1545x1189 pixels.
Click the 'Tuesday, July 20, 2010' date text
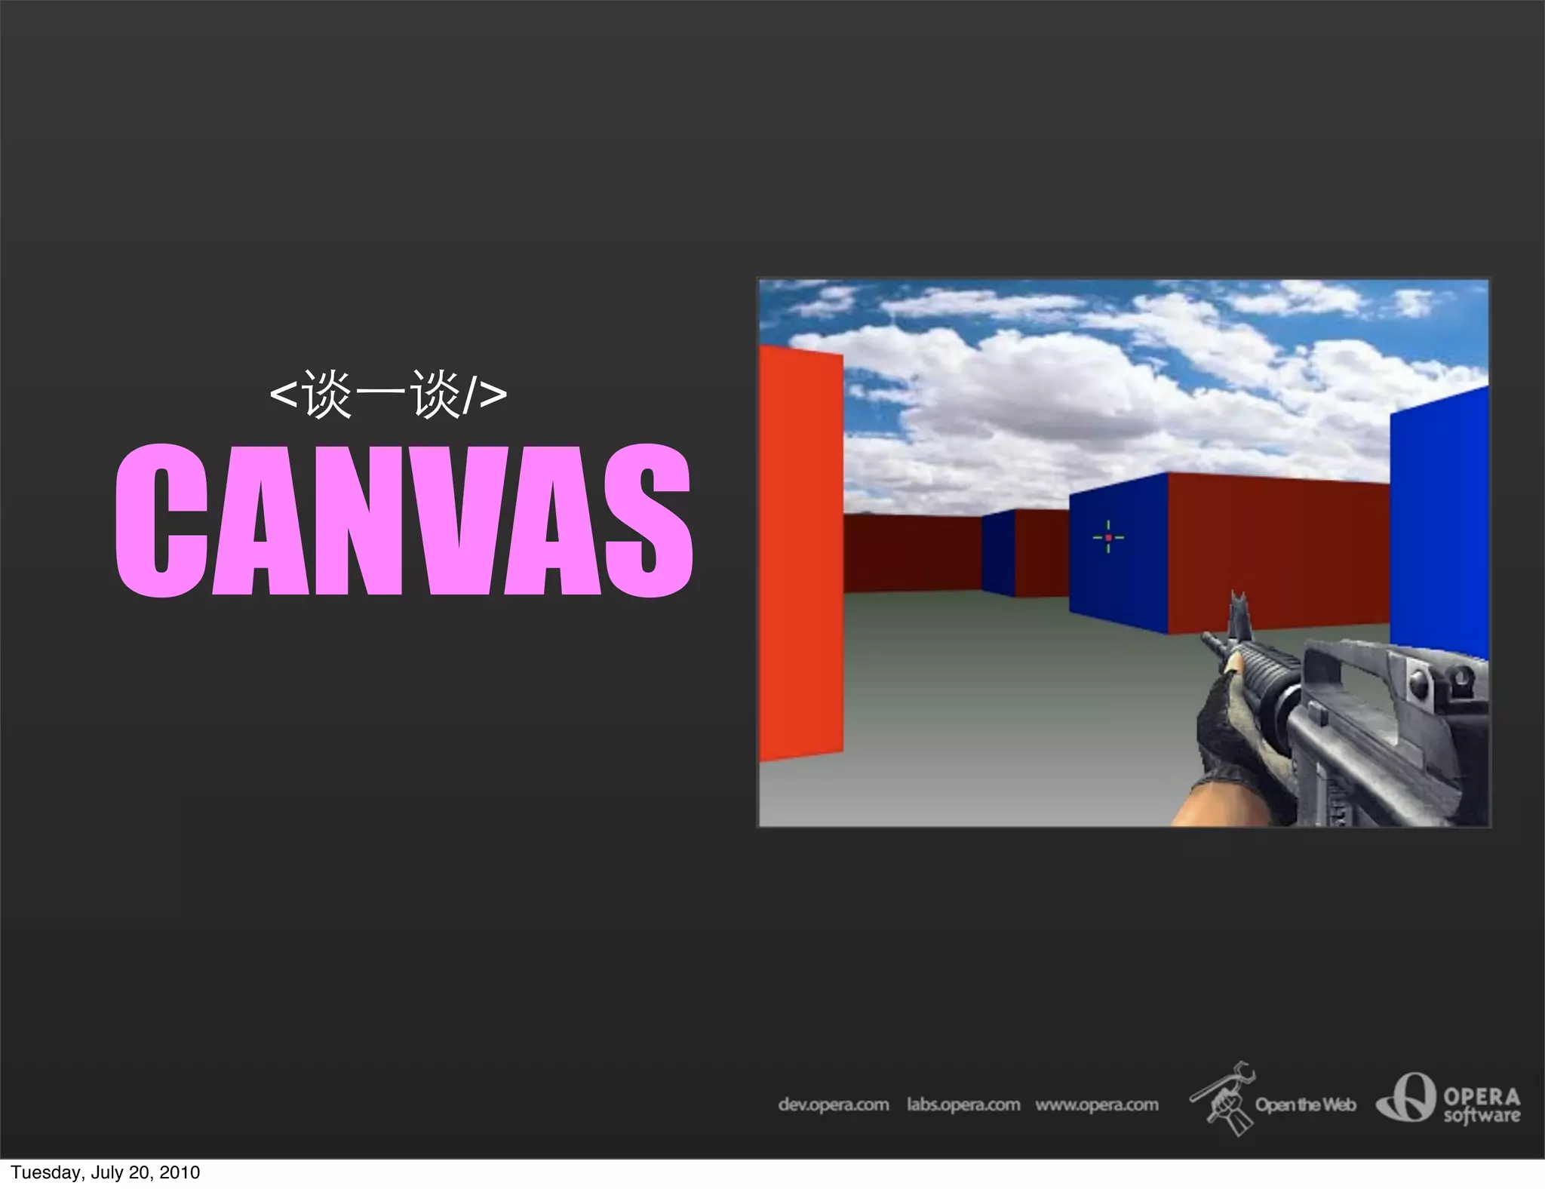105,1172
